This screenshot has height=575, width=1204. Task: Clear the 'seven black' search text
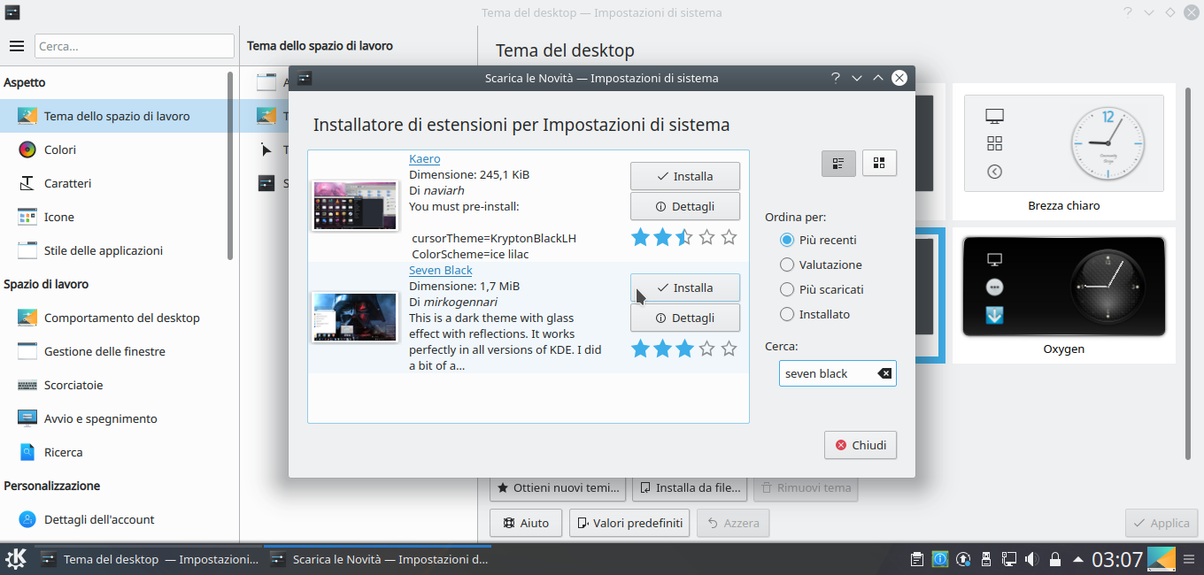884,373
